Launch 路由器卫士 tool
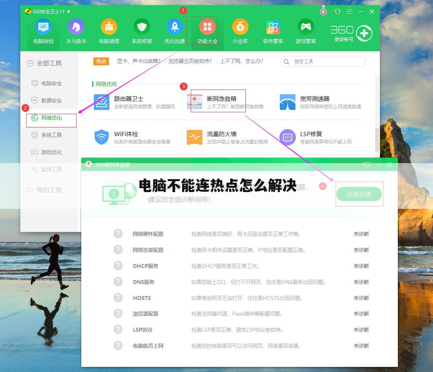 134,102
